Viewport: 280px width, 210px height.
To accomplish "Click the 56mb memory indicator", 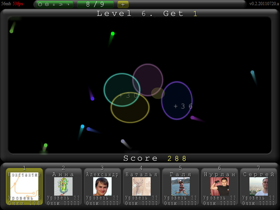I will click(6, 4).
